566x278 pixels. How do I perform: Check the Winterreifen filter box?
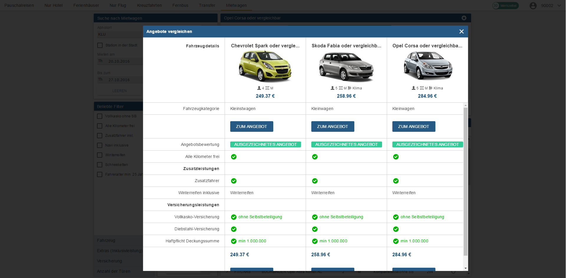click(100, 155)
